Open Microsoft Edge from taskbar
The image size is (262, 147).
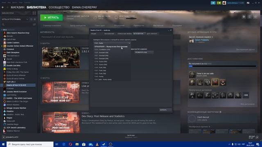coord(64,144)
